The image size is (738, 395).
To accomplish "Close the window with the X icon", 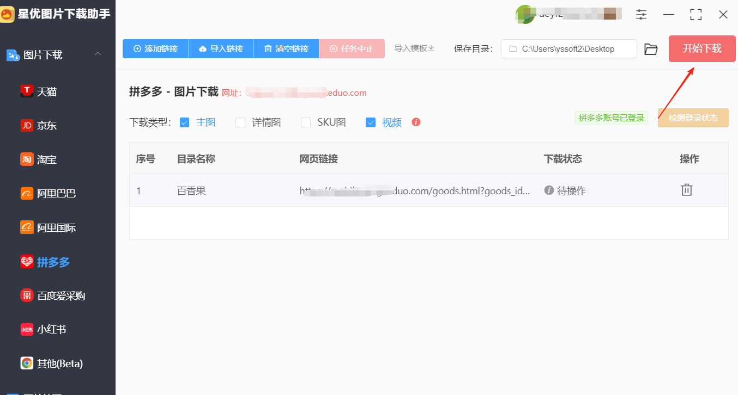I will (x=723, y=15).
